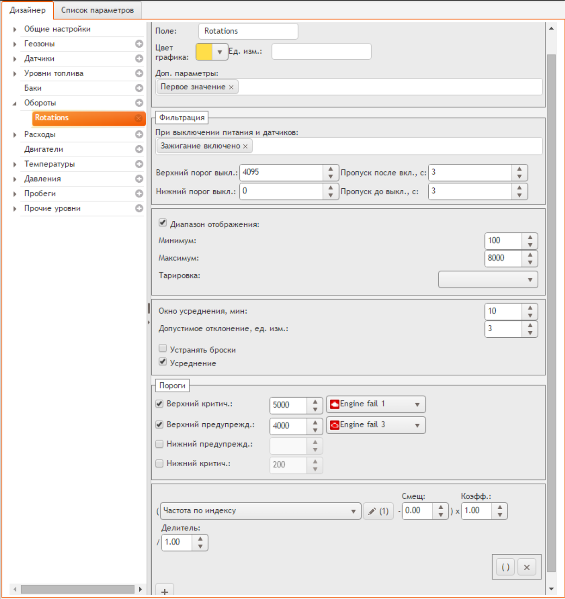The width and height of the screenshot is (565, 599).
Task: Add a new item to Геозоны
Action: click(x=139, y=43)
